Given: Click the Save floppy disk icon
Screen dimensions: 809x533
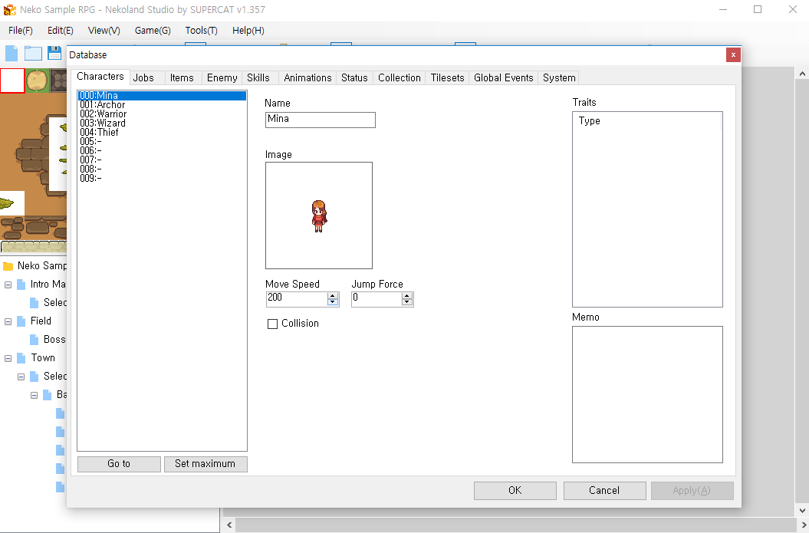Looking at the screenshot, I should click(54, 53).
